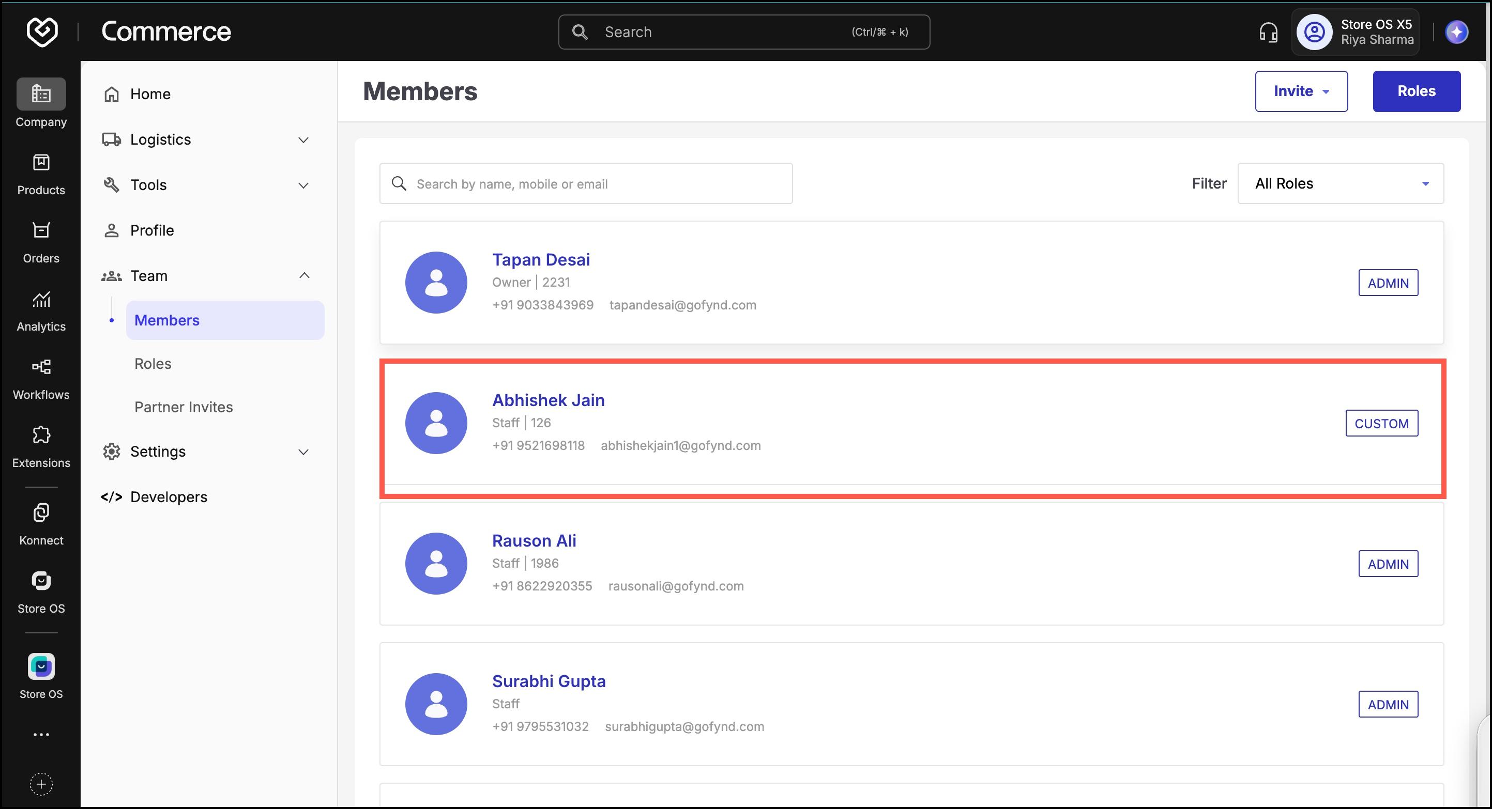1492x809 pixels.
Task: Focus the top global Search field
Action: pyautogui.click(x=744, y=32)
